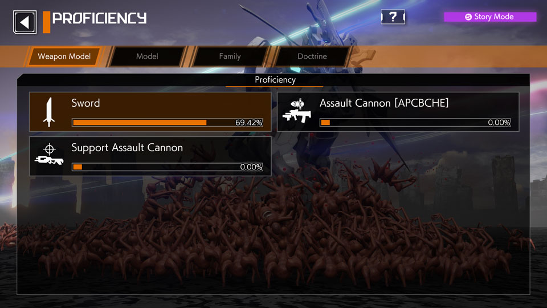547x308 pixels.
Task: Click the Sword 69.42% progress bar
Action: (x=168, y=123)
